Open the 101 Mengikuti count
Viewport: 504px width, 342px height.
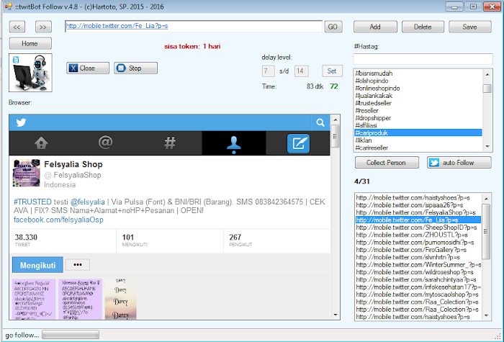135,240
